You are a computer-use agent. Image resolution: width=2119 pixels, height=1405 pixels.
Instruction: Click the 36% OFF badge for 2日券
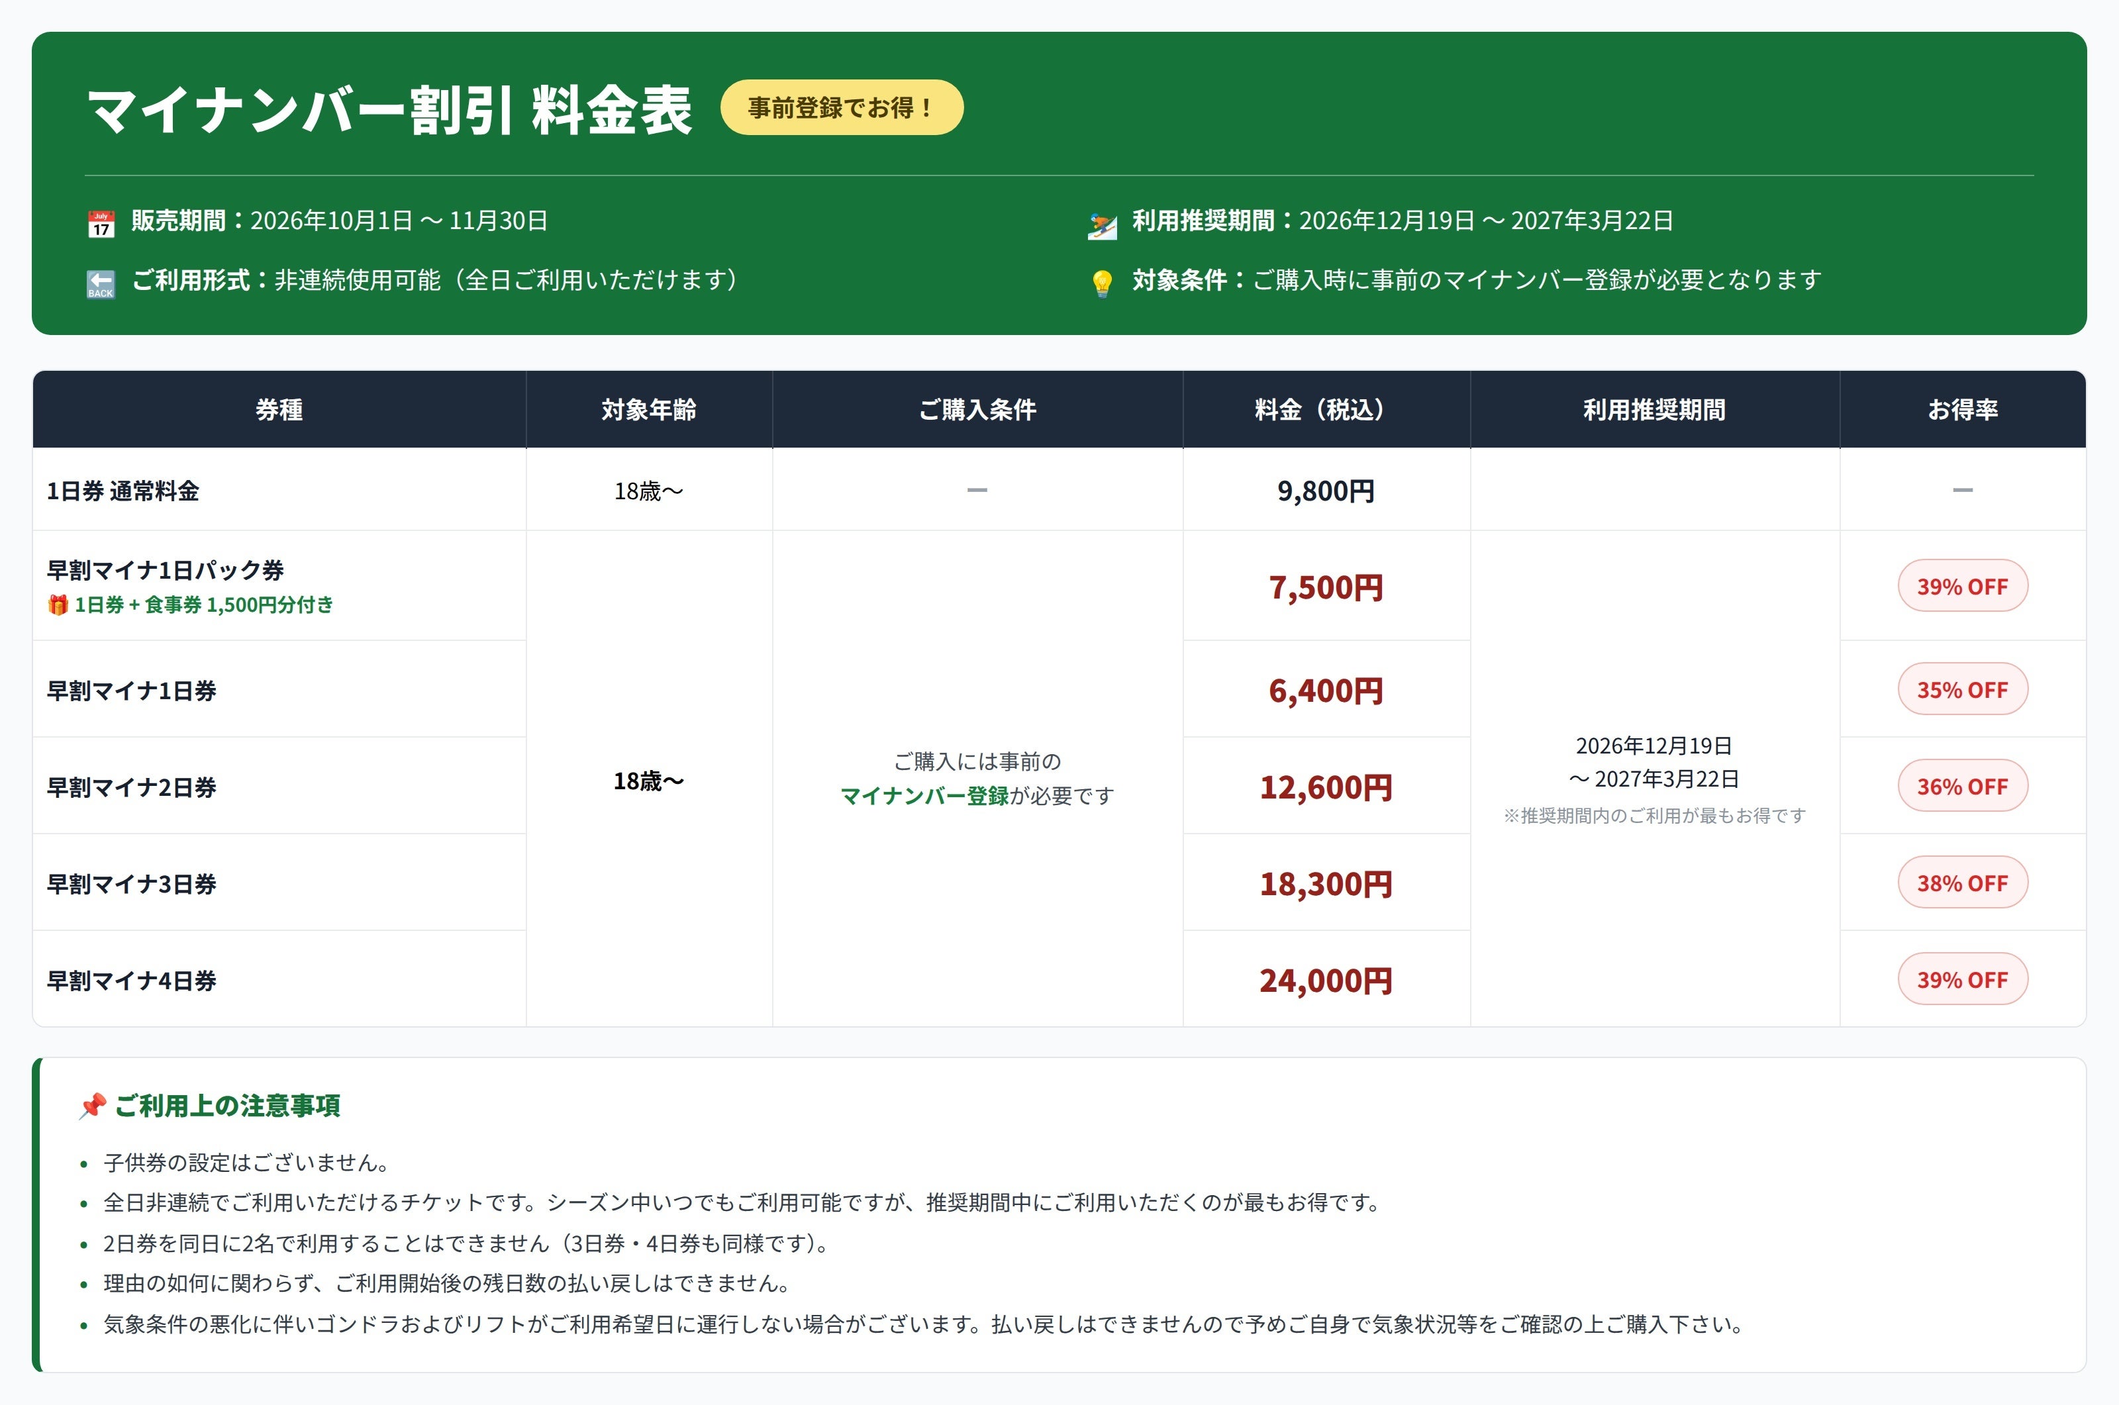point(1962,786)
